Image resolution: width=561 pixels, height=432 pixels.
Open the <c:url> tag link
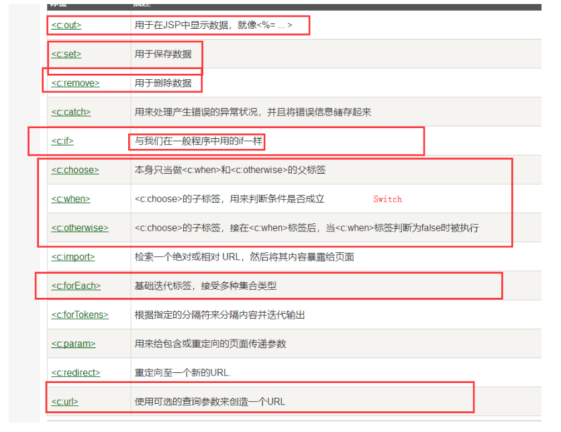65,402
